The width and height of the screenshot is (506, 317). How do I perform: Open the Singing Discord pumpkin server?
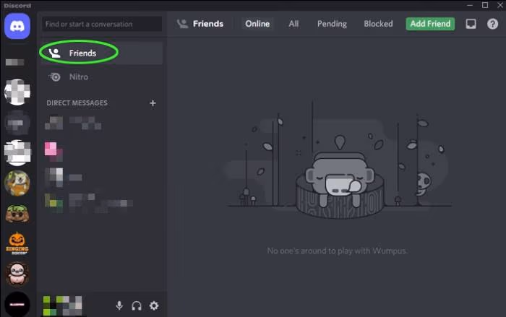pos(17,243)
